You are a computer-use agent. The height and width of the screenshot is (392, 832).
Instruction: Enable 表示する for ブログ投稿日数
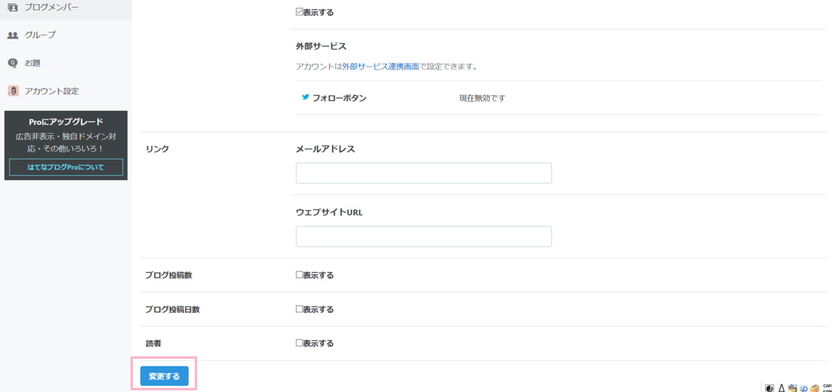pyautogui.click(x=300, y=310)
